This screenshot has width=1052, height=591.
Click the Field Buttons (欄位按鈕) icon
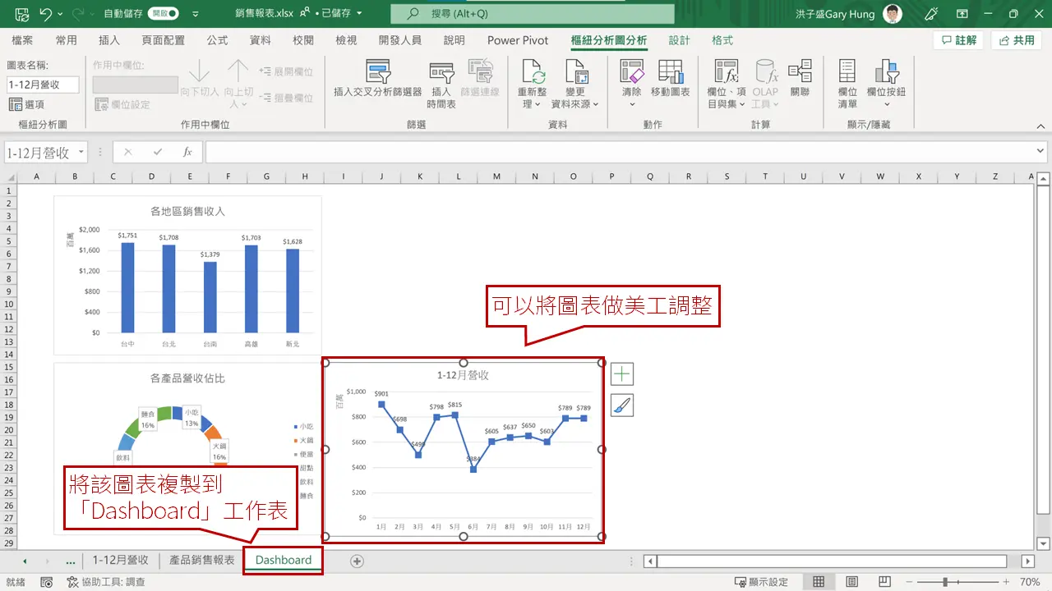point(887,71)
